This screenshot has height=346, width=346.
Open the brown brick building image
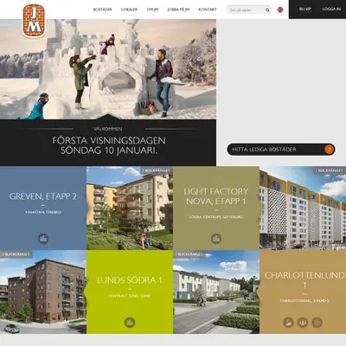[43, 292]
